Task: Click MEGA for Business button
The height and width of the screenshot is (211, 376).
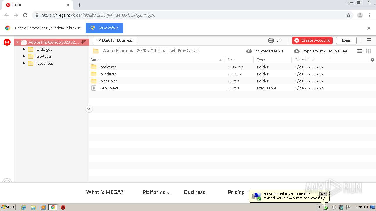Action: click(x=115, y=40)
